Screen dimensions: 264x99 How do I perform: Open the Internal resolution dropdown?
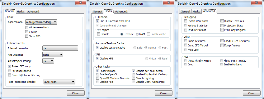(60, 48)
